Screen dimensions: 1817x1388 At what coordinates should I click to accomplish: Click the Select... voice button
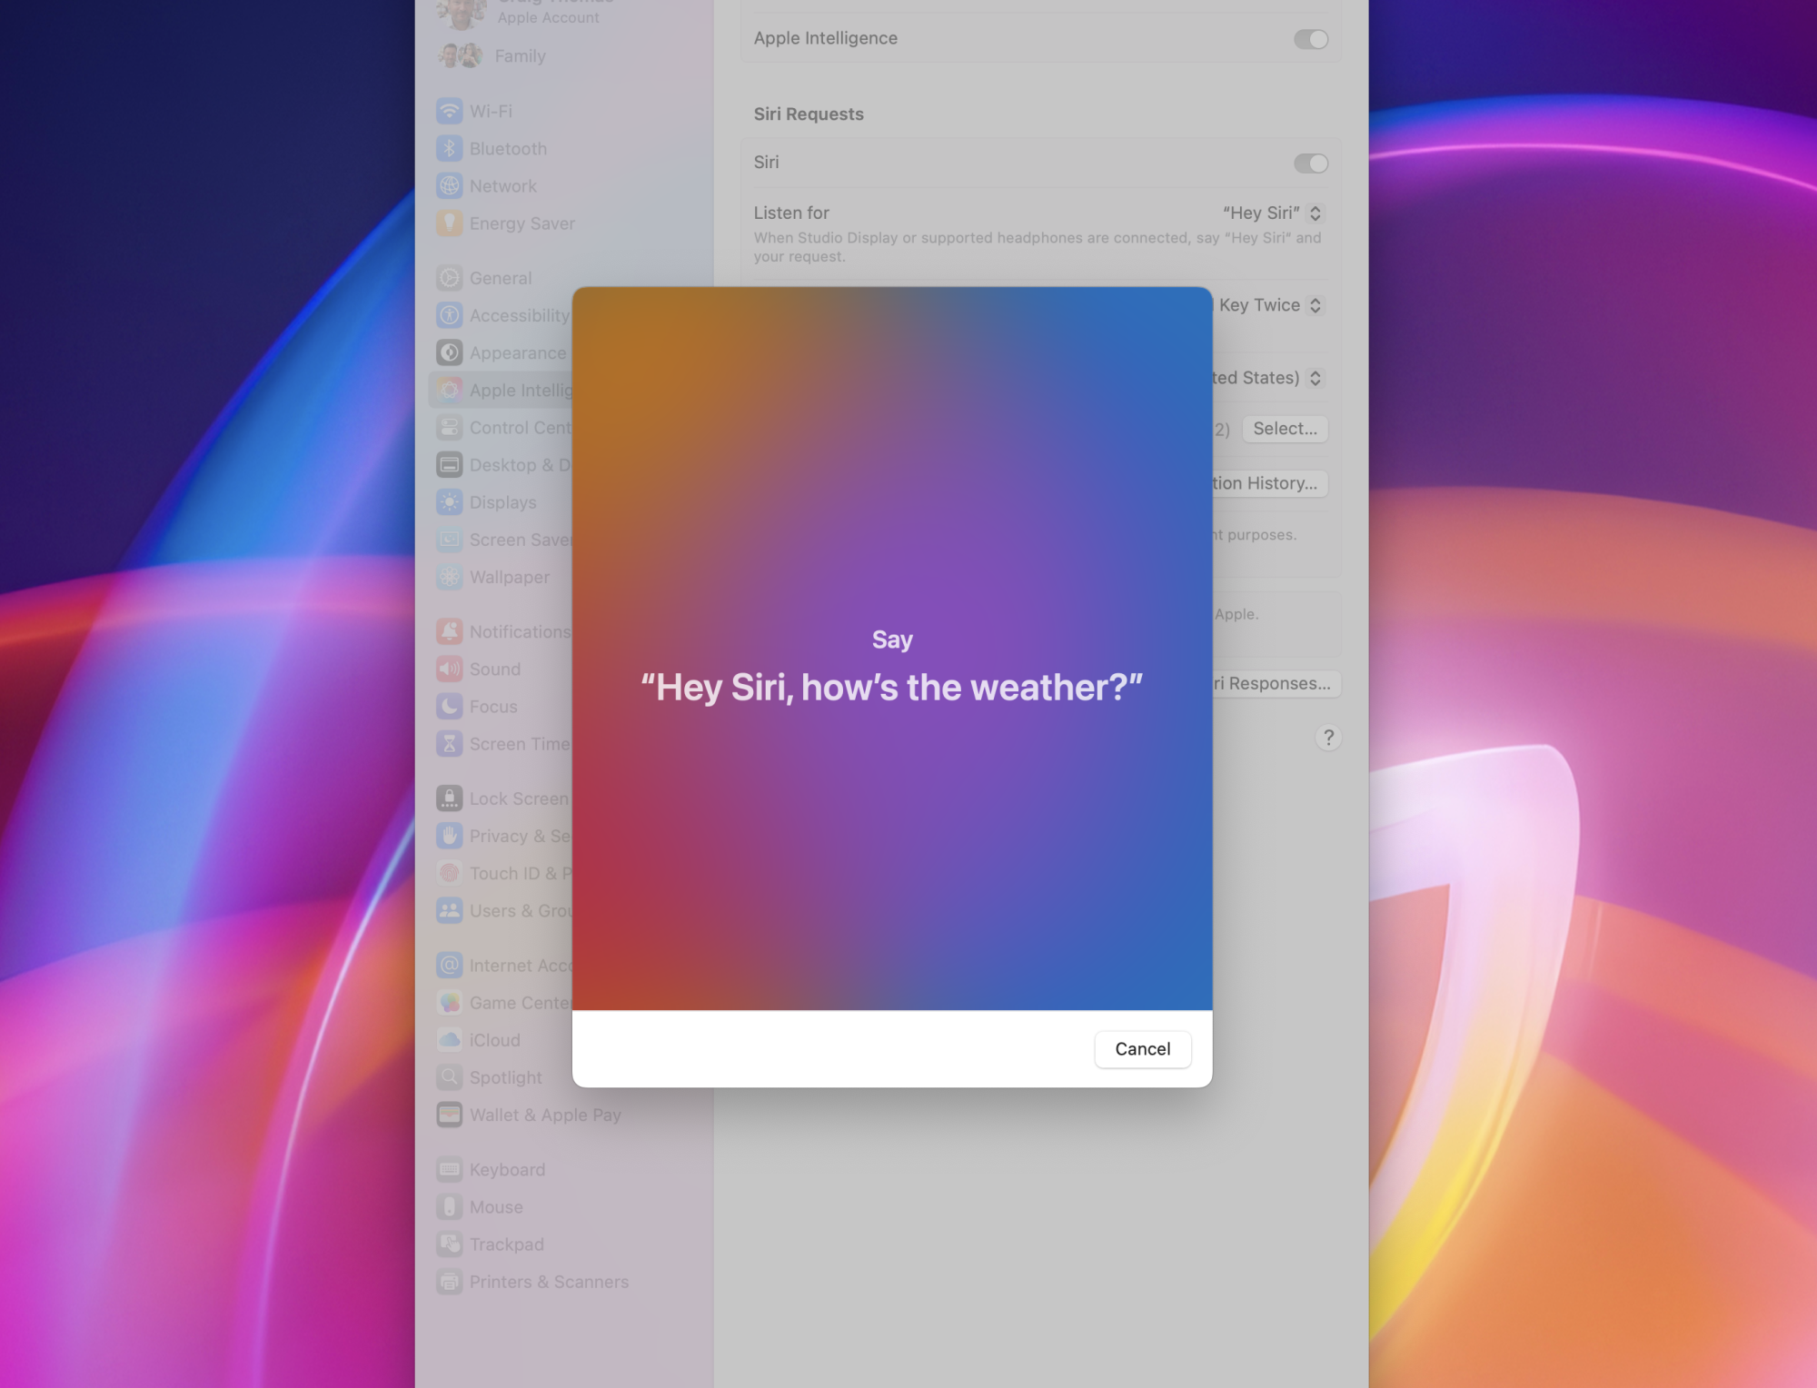[1285, 429]
